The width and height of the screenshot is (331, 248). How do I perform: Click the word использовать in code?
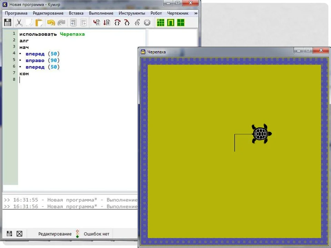(x=38, y=34)
